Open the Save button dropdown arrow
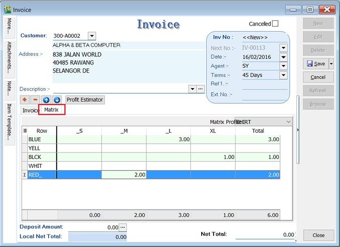This screenshot has width=340, height=247. click(x=331, y=64)
